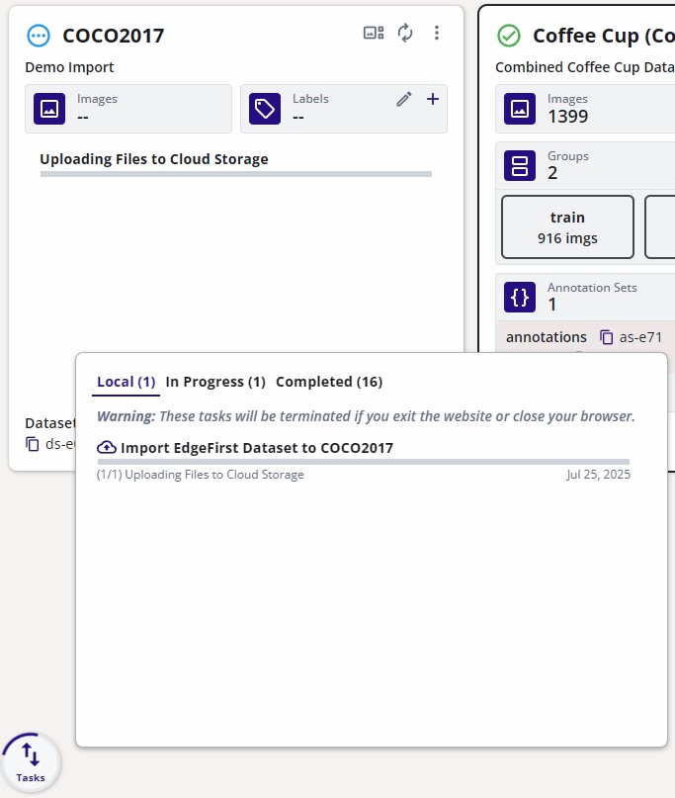Refresh the COCO2017 dataset
This screenshot has height=798, width=675.
tap(405, 34)
